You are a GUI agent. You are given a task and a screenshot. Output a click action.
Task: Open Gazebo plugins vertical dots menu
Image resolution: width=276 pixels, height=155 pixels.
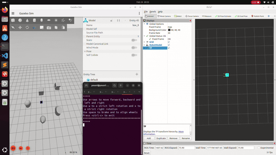[x=139, y=13]
